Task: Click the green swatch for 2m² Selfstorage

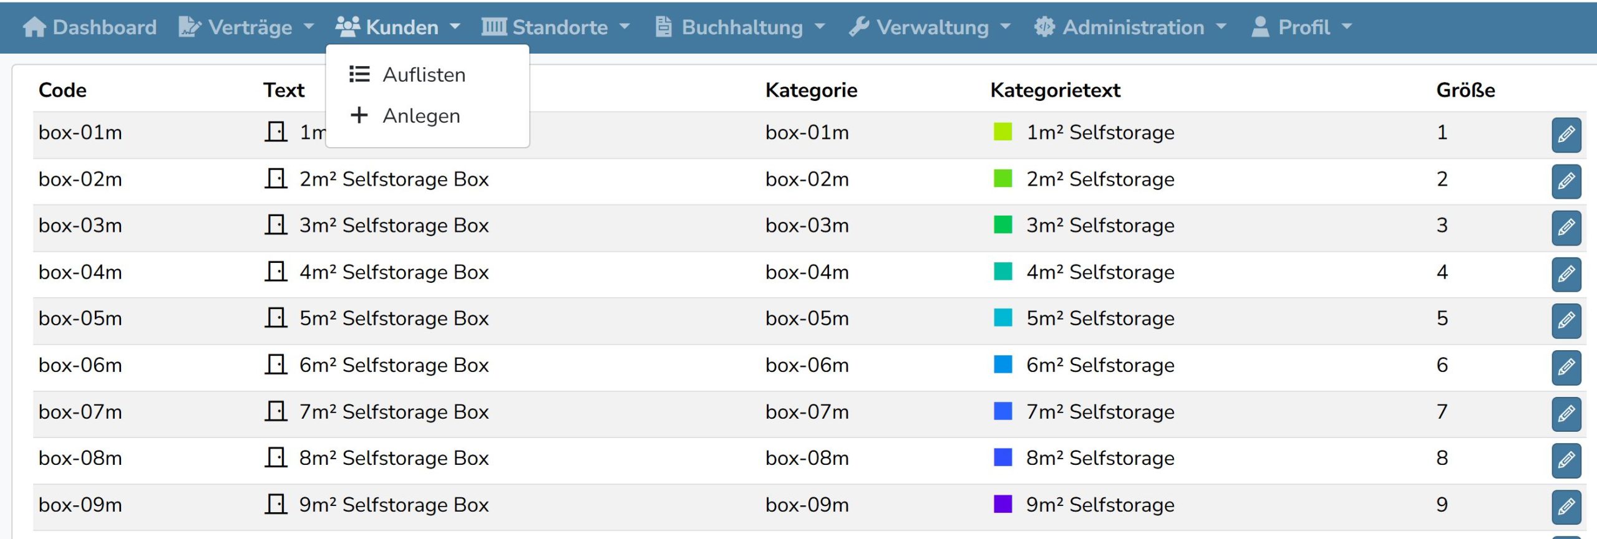Action: pos(1002,179)
